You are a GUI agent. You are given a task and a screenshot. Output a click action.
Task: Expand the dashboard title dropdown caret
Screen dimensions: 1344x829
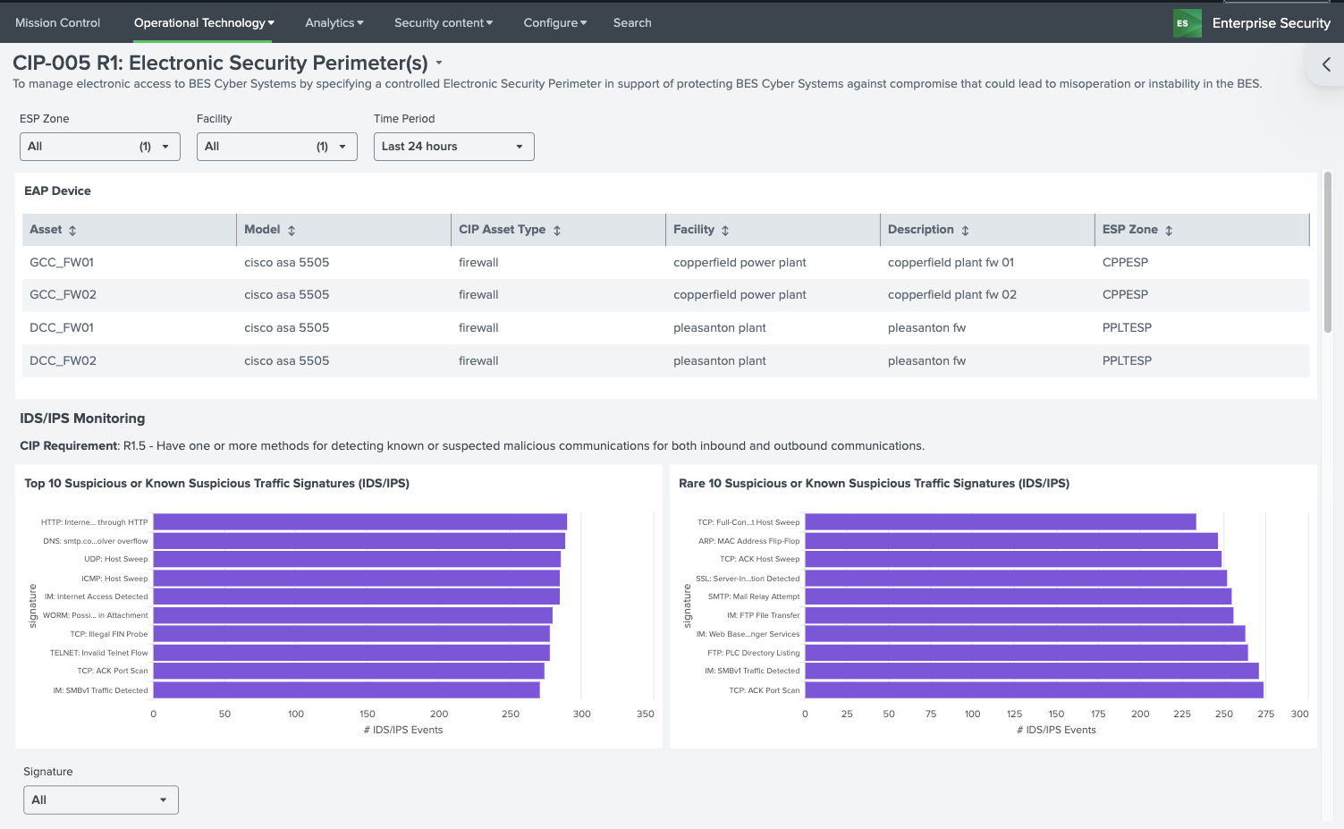[439, 63]
